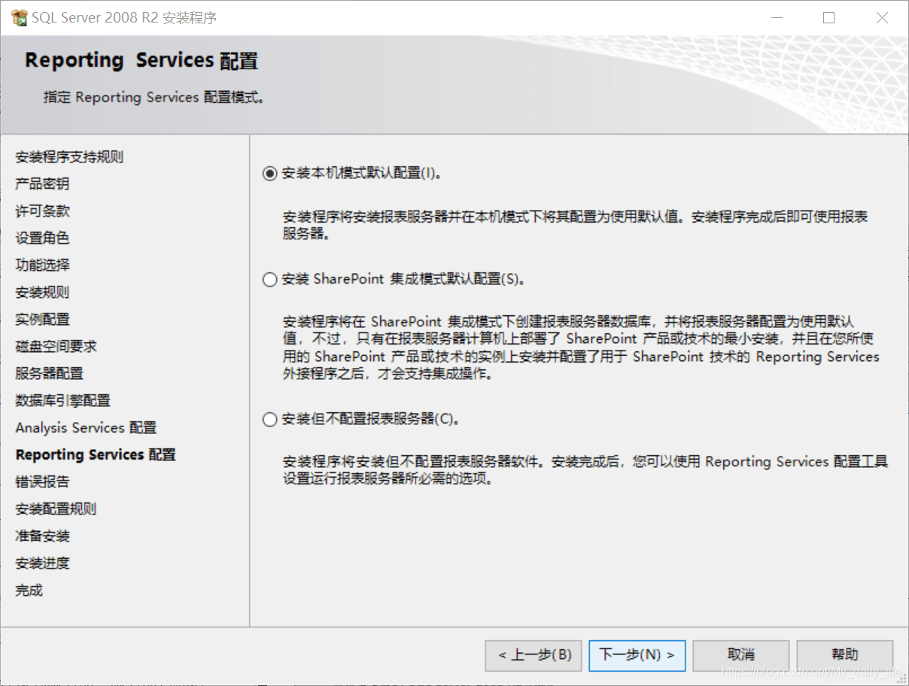Click the 安装配置规则 step in the sidebar
The image size is (909, 686).
pos(56,509)
